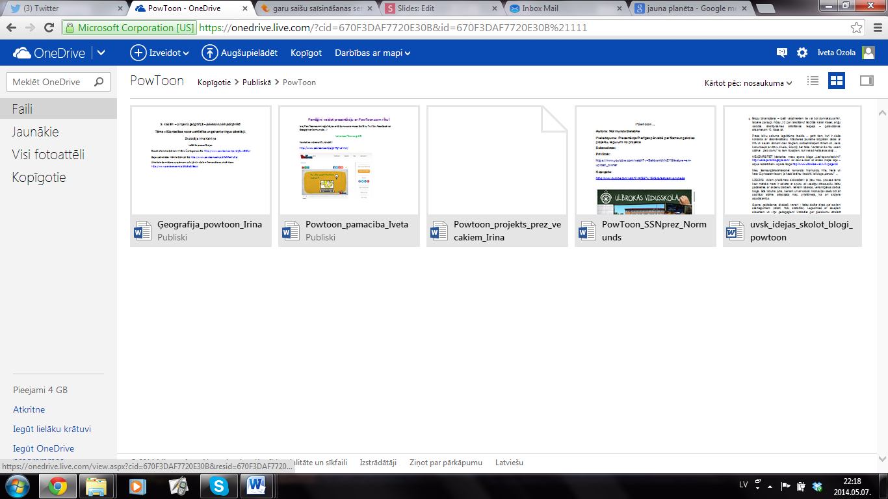The width and height of the screenshot is (888, 499).
Task: Switch to the garu saišu saīsināšanas tab
Action: click(315, 8)
